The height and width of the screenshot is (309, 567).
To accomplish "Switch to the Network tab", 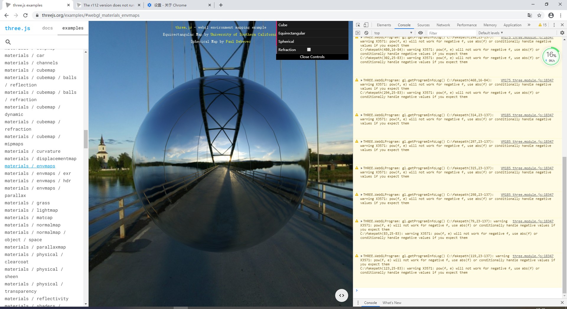I will [x=443, y=25].
